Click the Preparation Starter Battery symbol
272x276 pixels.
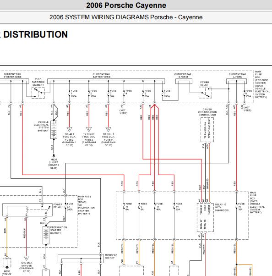[46, 235]
